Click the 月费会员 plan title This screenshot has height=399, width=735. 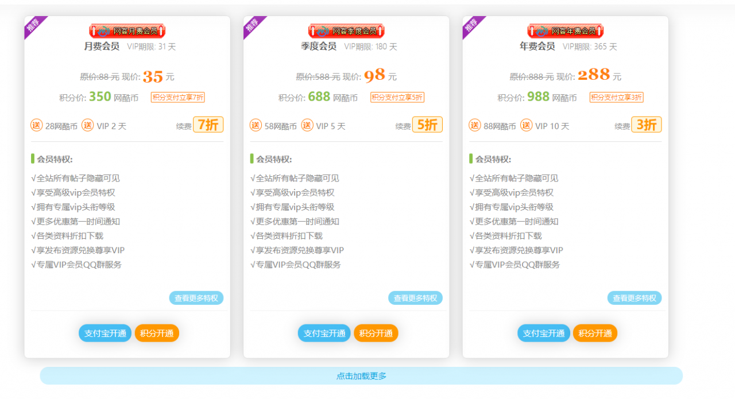[102, 47]
